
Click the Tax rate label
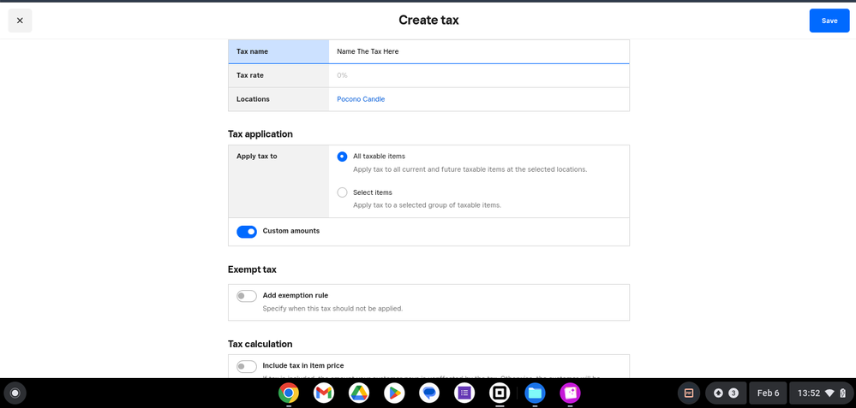pos(250,75)
